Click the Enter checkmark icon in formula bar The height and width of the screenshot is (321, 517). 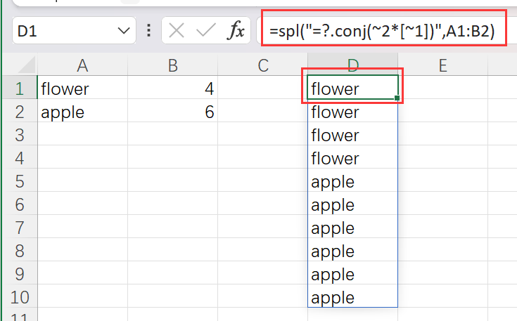[x=205, y=31]
